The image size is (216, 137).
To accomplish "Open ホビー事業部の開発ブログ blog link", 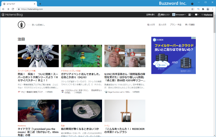I will (32, 92).
